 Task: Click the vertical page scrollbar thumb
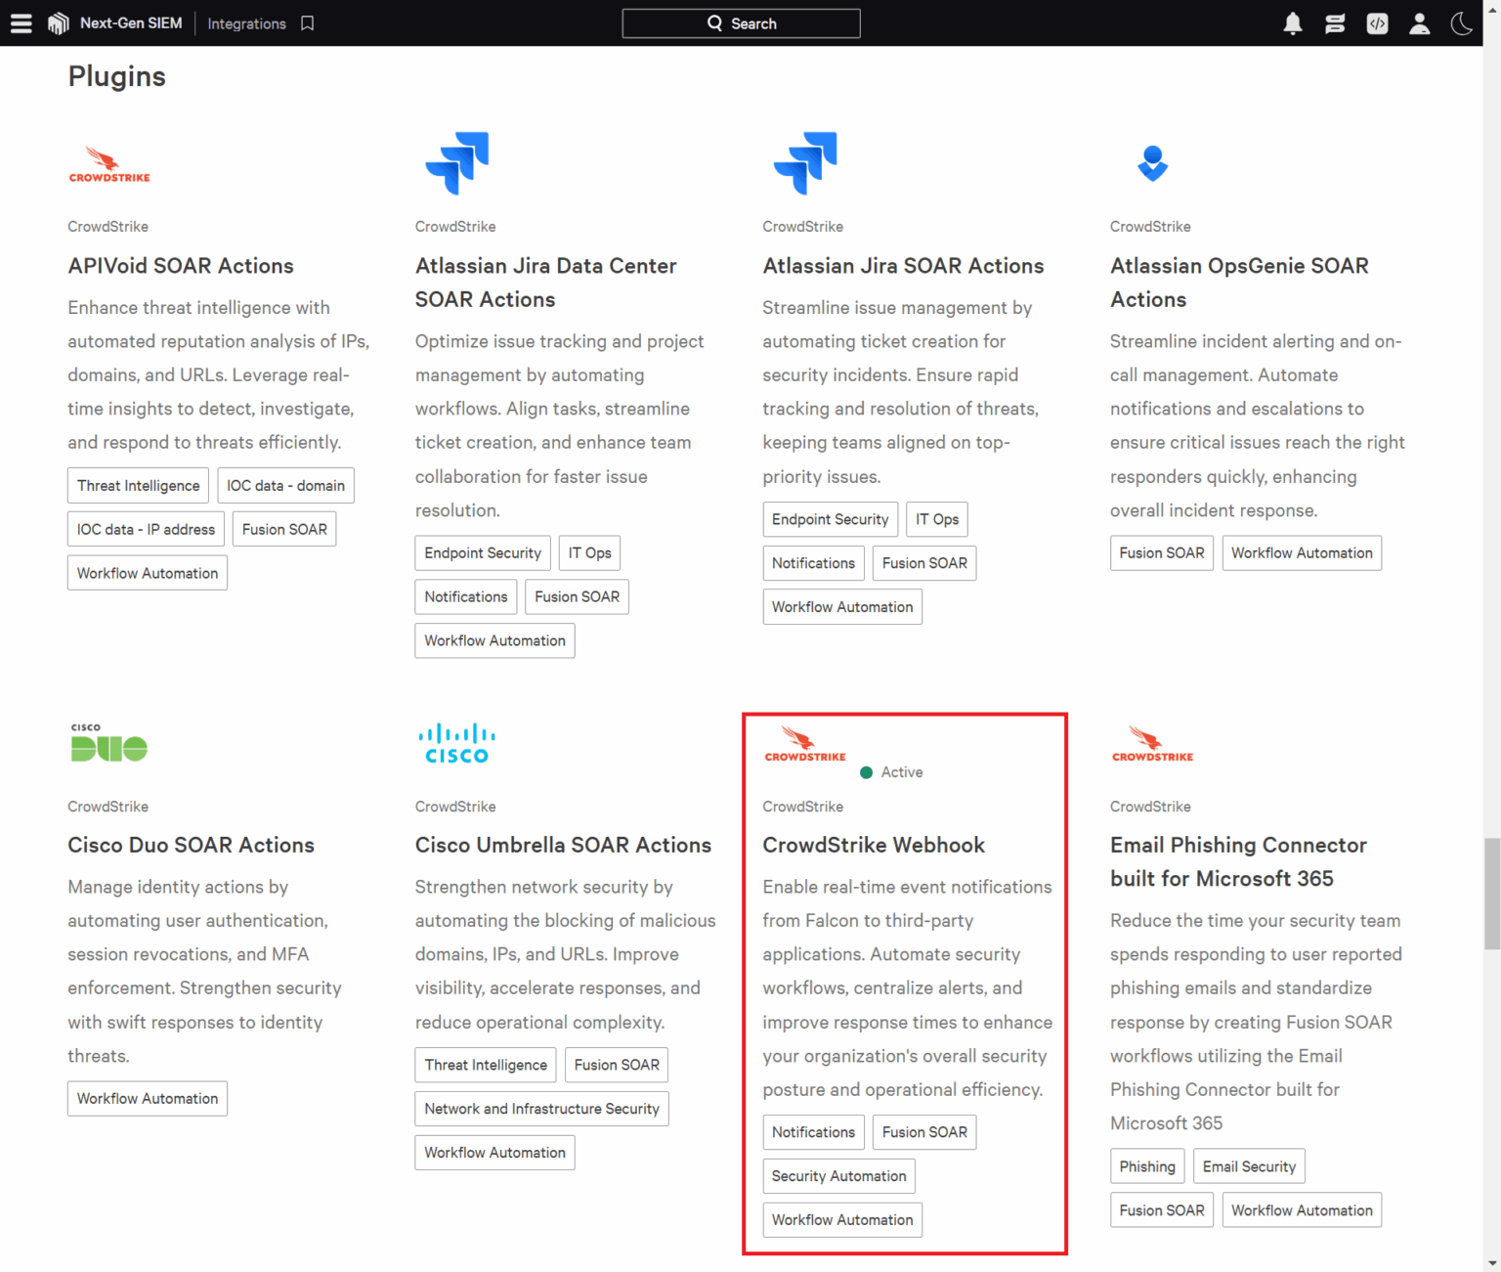tap(1491, 894)
